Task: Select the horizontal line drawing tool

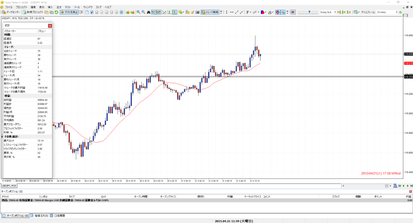Action: [232, 12]
